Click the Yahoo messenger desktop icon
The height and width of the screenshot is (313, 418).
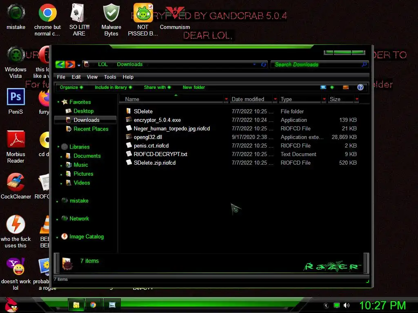point(16,266)
